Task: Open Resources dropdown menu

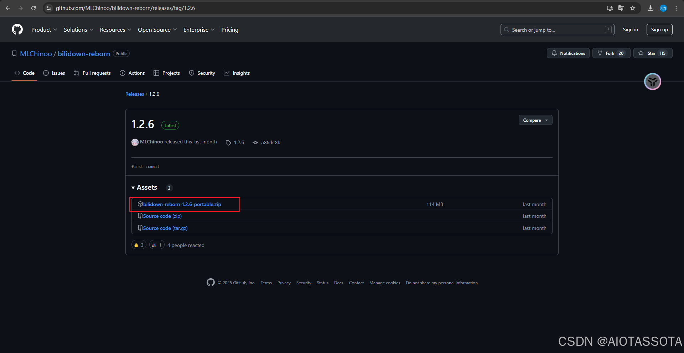Action: tap(115, 30)
